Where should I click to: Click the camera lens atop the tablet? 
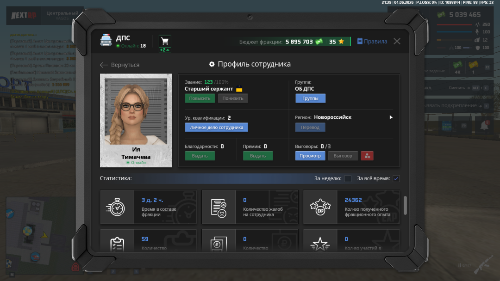pos(250,17)
